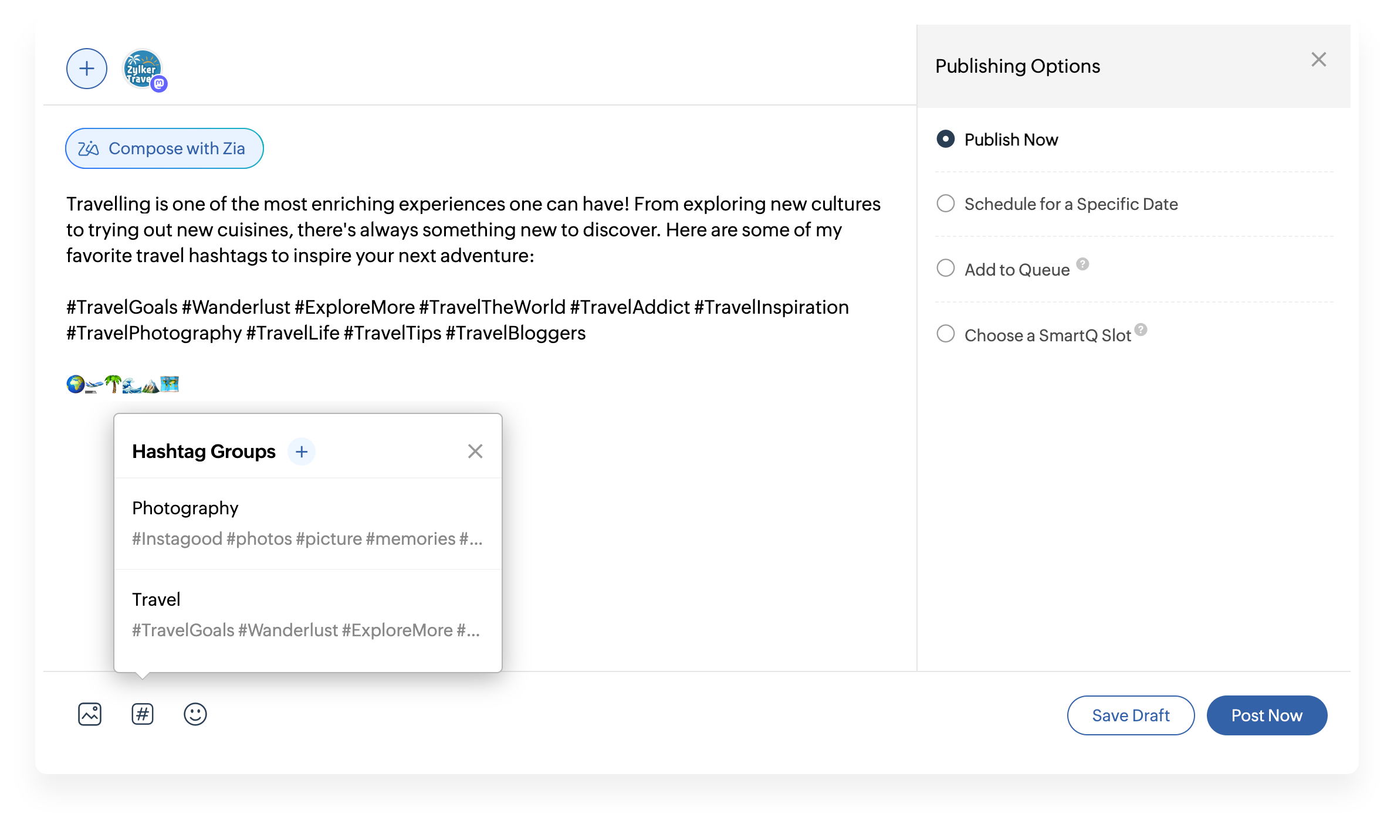The image size is (1394, 828).
Task: Insert the Photography hashtag group
Action: [x=307, y=523]
